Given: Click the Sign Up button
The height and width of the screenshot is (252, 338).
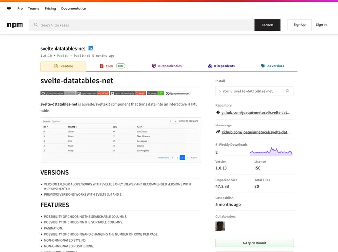Looking at the screenshot, I should [299, 25].
